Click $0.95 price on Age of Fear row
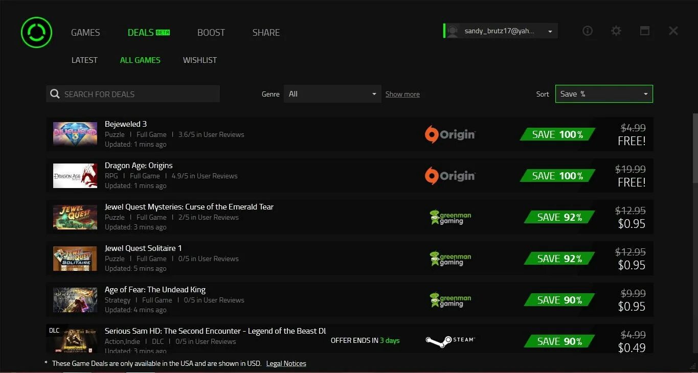Screen dimensions: 698x373 pos(632,307)
